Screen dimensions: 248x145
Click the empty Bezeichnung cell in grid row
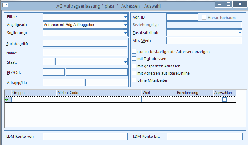click(195, 100)
